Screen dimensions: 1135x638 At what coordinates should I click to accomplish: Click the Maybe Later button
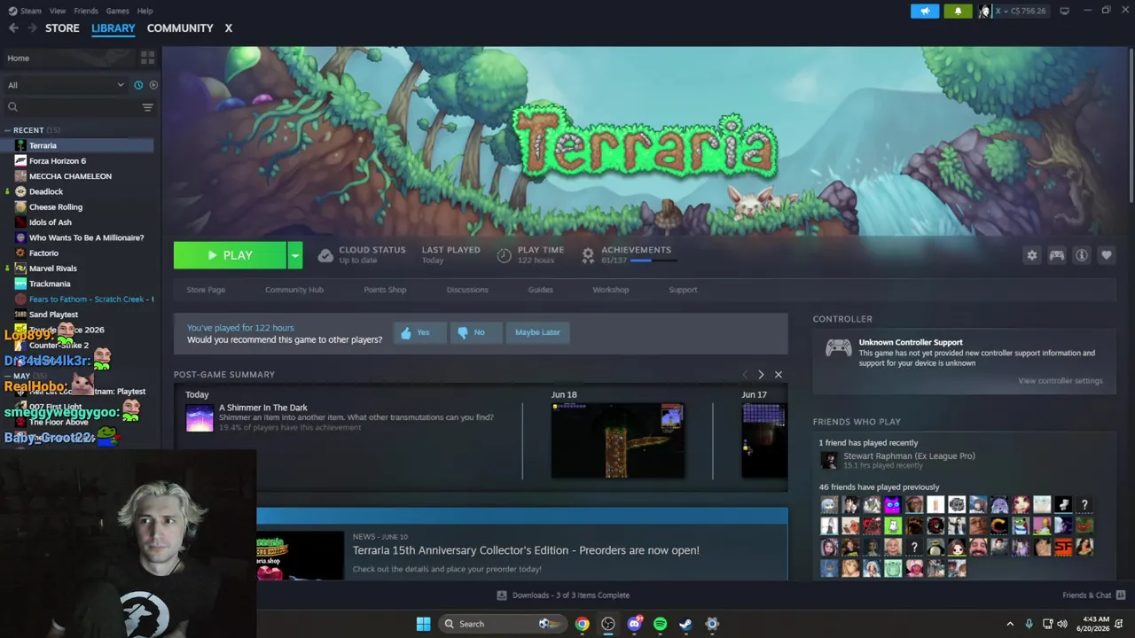point(537,332)
